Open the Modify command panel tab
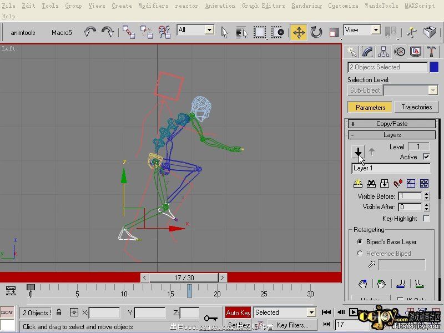 (367, 52)
